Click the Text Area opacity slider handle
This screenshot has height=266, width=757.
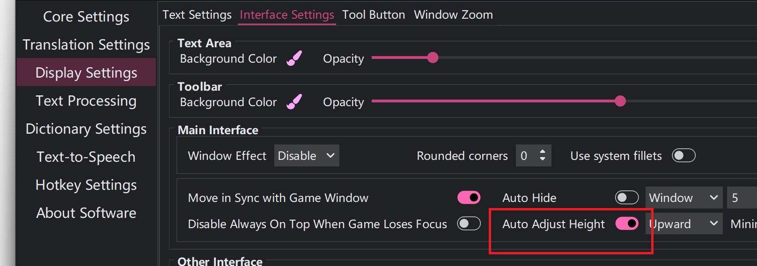pyautogui.click(x=433, y=58)
